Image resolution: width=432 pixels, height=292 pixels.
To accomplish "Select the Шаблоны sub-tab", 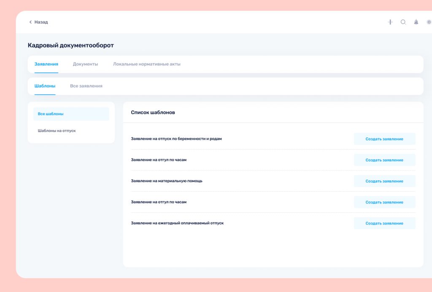I will coord(45,86).
